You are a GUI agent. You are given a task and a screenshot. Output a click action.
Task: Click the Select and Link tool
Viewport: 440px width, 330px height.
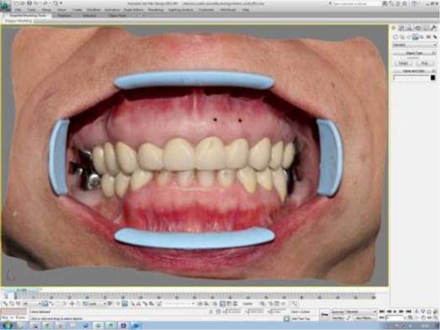tap(6, 304)
